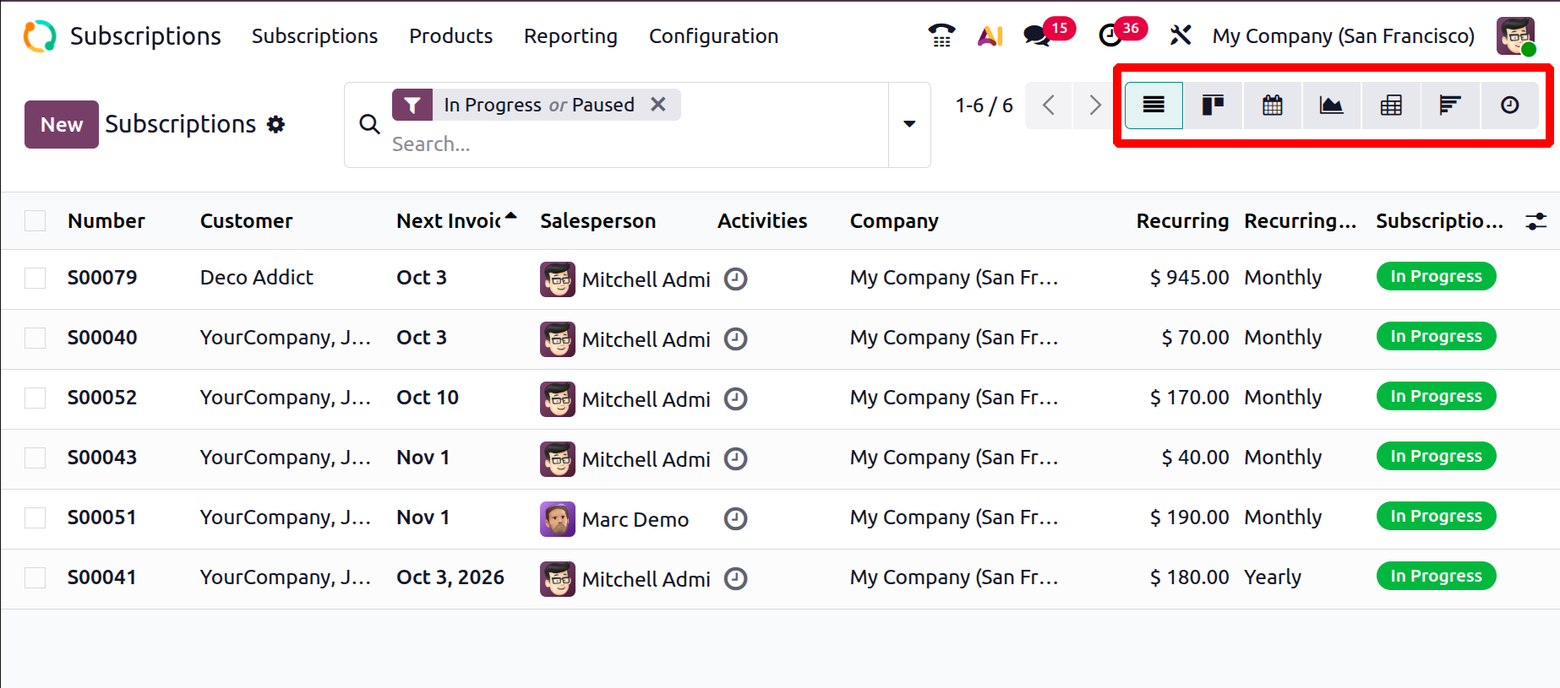Expand the search options dropdown arrow
The height and width of the screenshot is (688, 1560).
[x=909, y=124]
